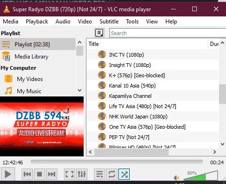Open the Playback menu
The height and width of the screenshot is (184, 226).
[37, 22]
